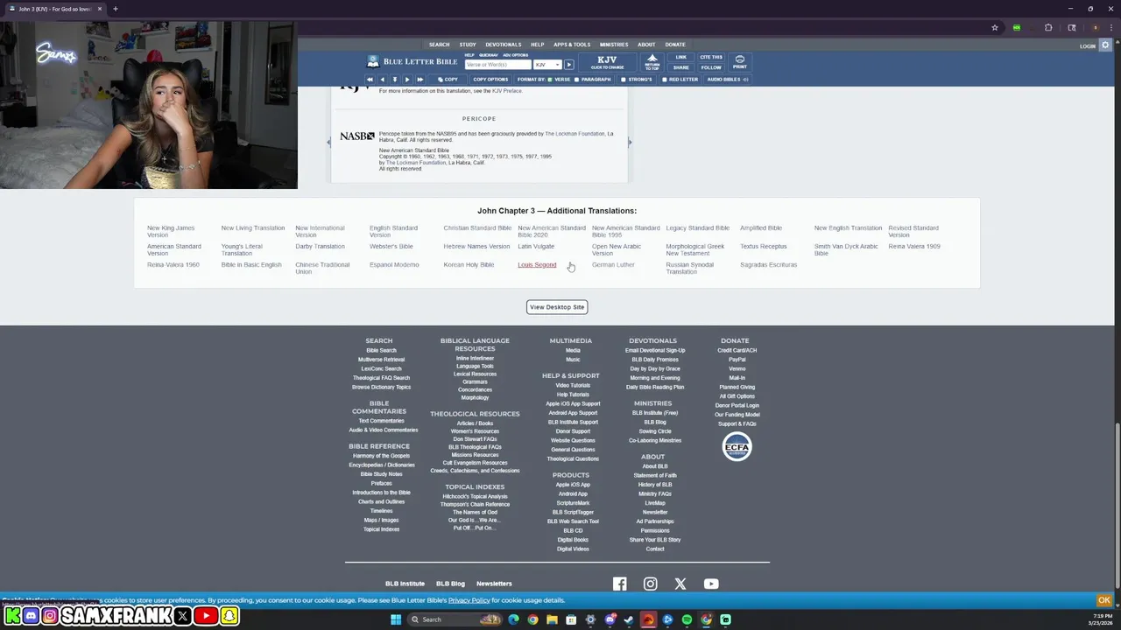Go to next chapter arrow
Image resolution: width=1121 pixels, height=630 pixels.
406,80
